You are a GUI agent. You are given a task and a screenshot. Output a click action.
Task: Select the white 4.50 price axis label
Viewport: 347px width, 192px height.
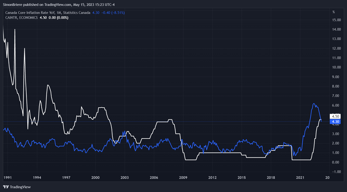pos(335,117)
